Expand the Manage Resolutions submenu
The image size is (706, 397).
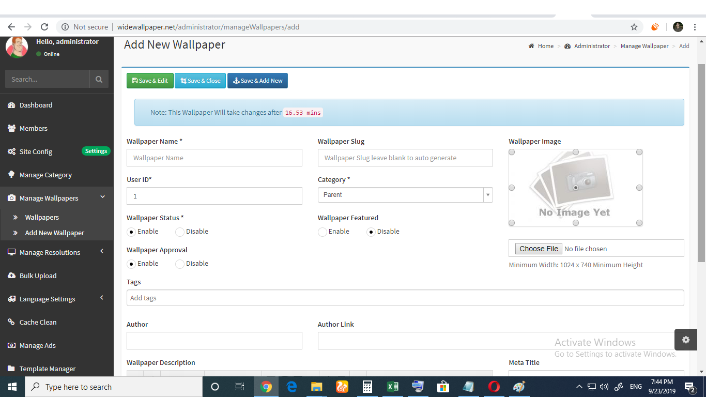(x=50, y=252)
